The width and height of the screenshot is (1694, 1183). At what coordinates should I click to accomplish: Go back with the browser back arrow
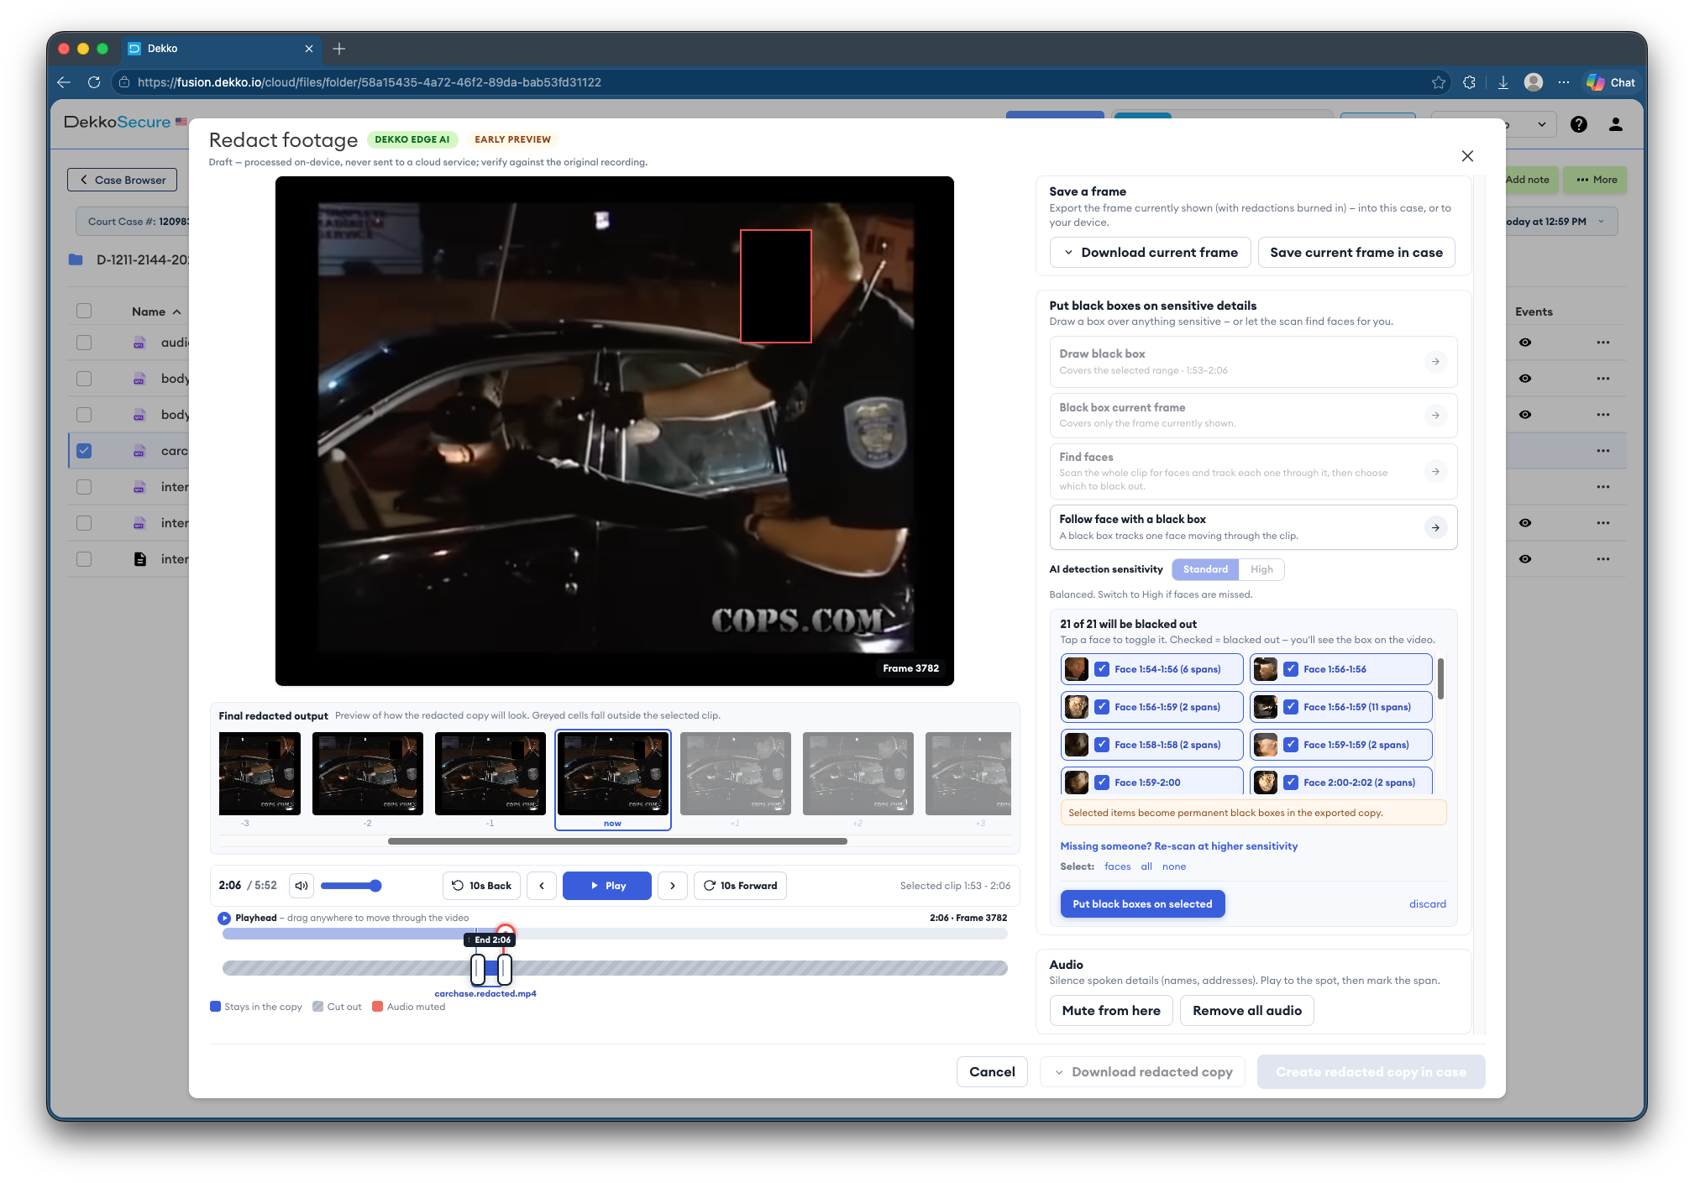point(64,82)
